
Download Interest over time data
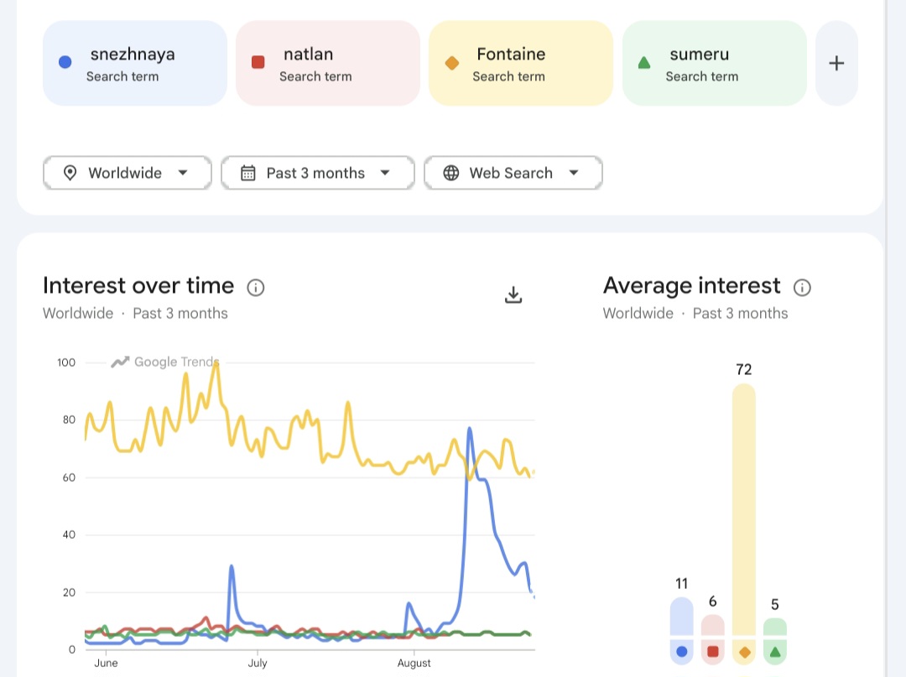click(513, 294)
